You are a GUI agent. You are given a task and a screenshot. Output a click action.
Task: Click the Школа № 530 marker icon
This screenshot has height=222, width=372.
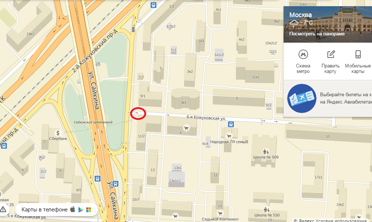[267, 210]
